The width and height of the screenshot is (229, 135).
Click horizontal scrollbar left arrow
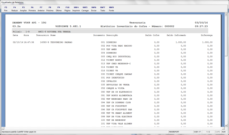[3, 128]
